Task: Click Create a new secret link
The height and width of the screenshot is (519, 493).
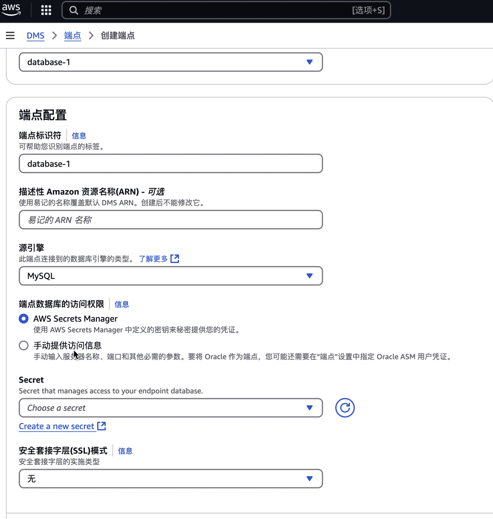Action: 57,426
